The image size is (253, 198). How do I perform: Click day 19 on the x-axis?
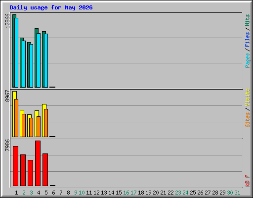(x=148, y=193)
